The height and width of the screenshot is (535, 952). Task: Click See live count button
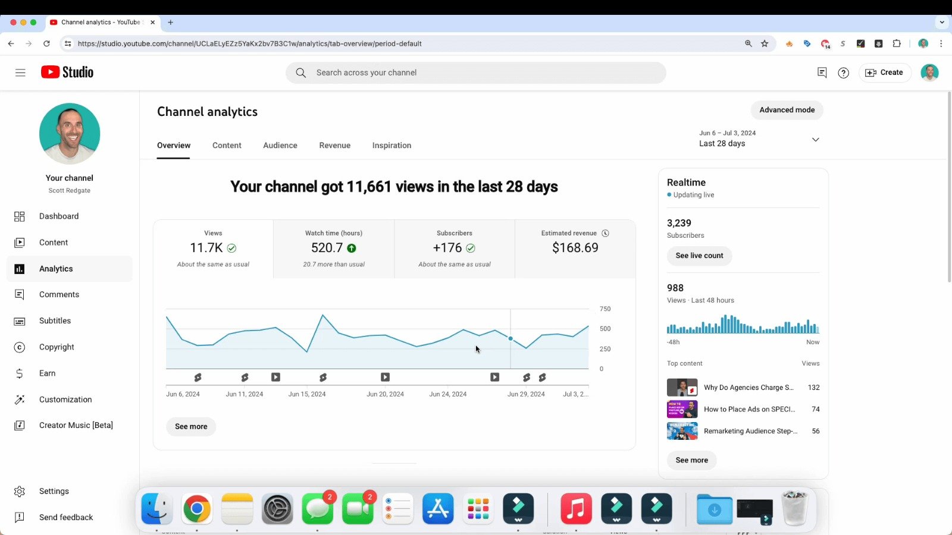click(699, 256)
